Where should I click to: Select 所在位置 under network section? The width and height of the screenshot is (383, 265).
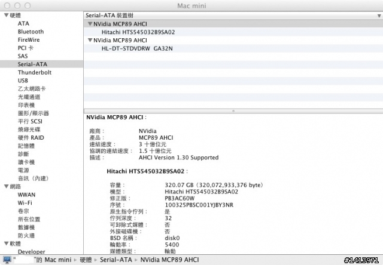click(29, 219)
